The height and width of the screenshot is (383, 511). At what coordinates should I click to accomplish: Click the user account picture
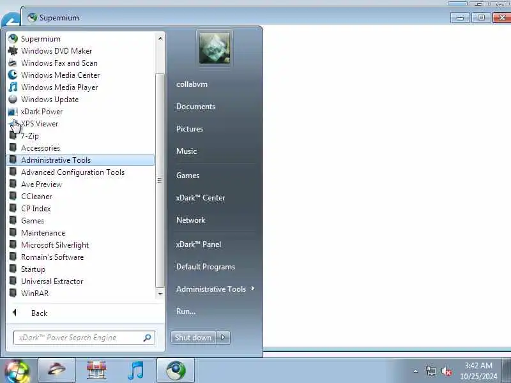pos(215,48)
